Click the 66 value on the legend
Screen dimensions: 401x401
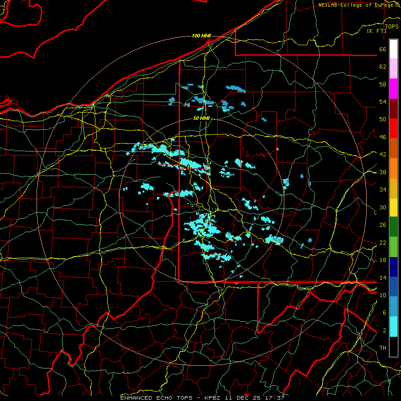(383, 49)
